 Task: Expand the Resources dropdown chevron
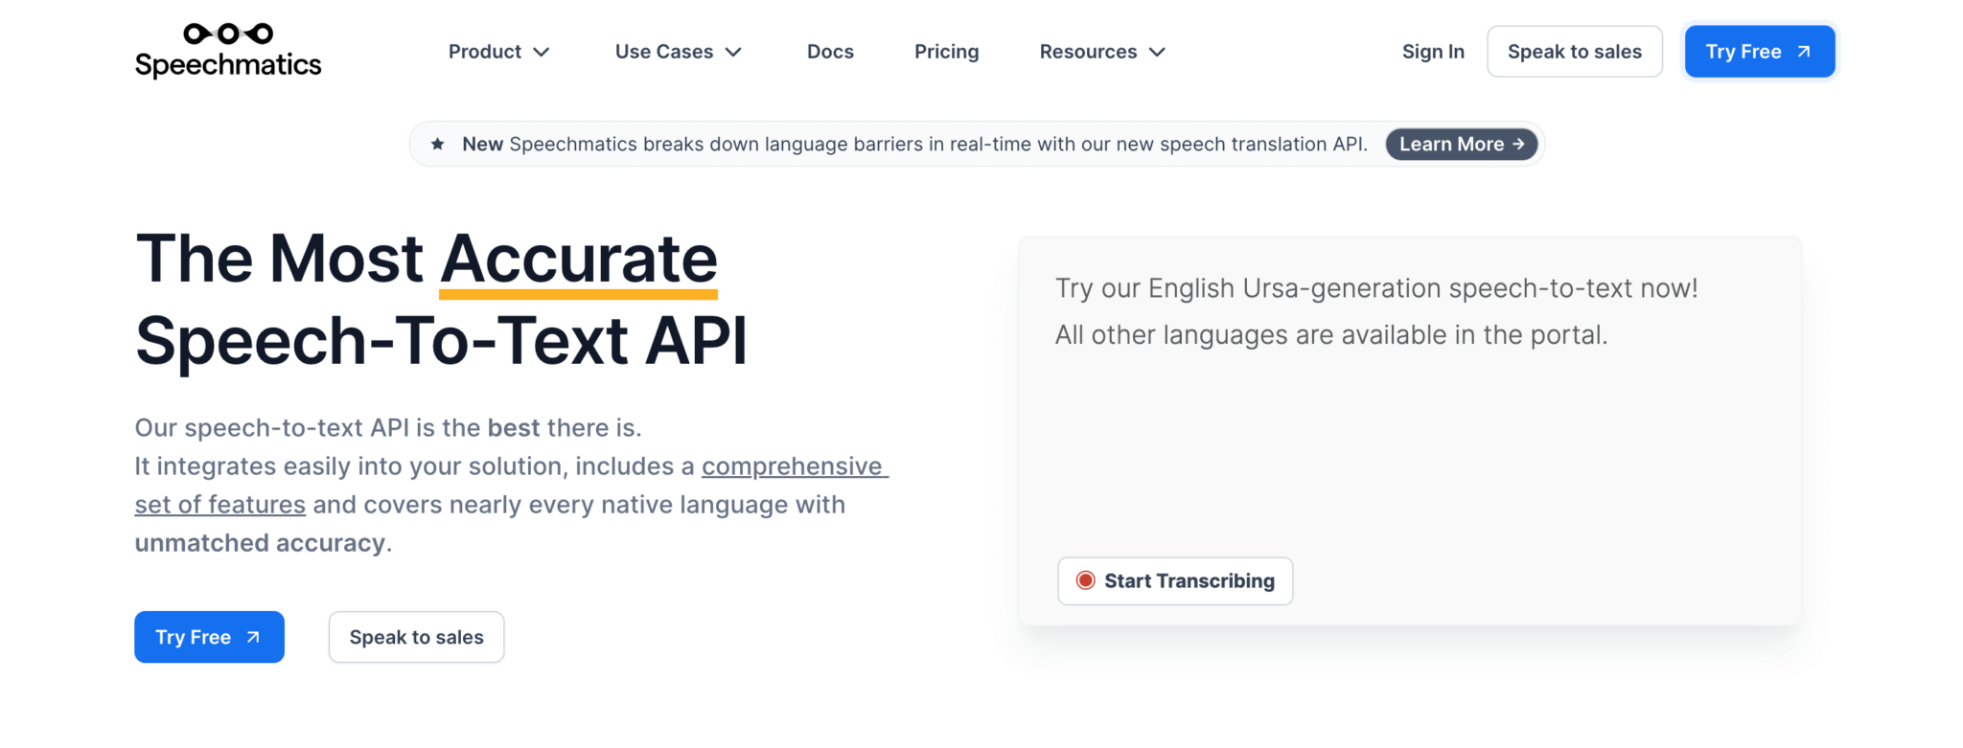coord(1157,52)
